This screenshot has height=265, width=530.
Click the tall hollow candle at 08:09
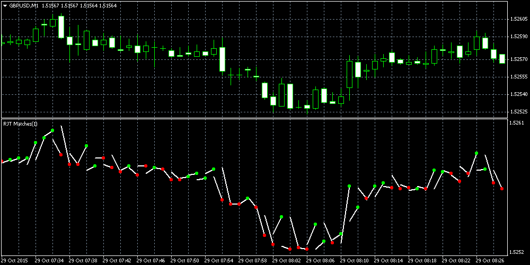tap(349, 74)
